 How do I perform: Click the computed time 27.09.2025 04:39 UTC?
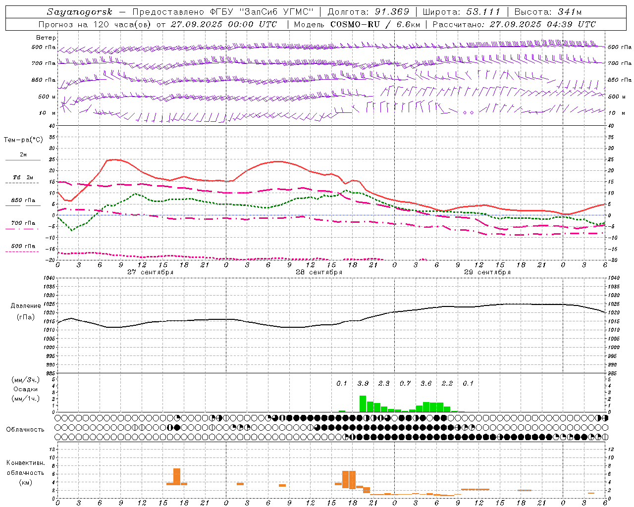542,24
